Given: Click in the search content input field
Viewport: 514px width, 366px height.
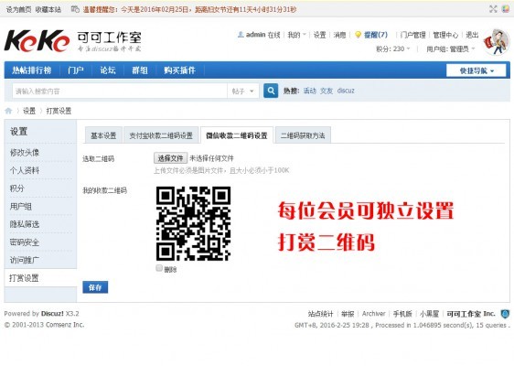Looking at the screenshot, I should pyautogui.click(x=120, y=91).
